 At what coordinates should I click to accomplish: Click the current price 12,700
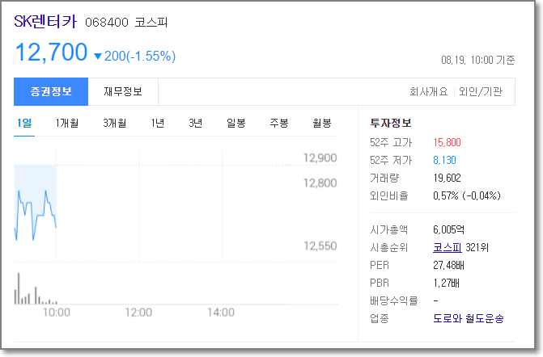(x=51, y=52)
